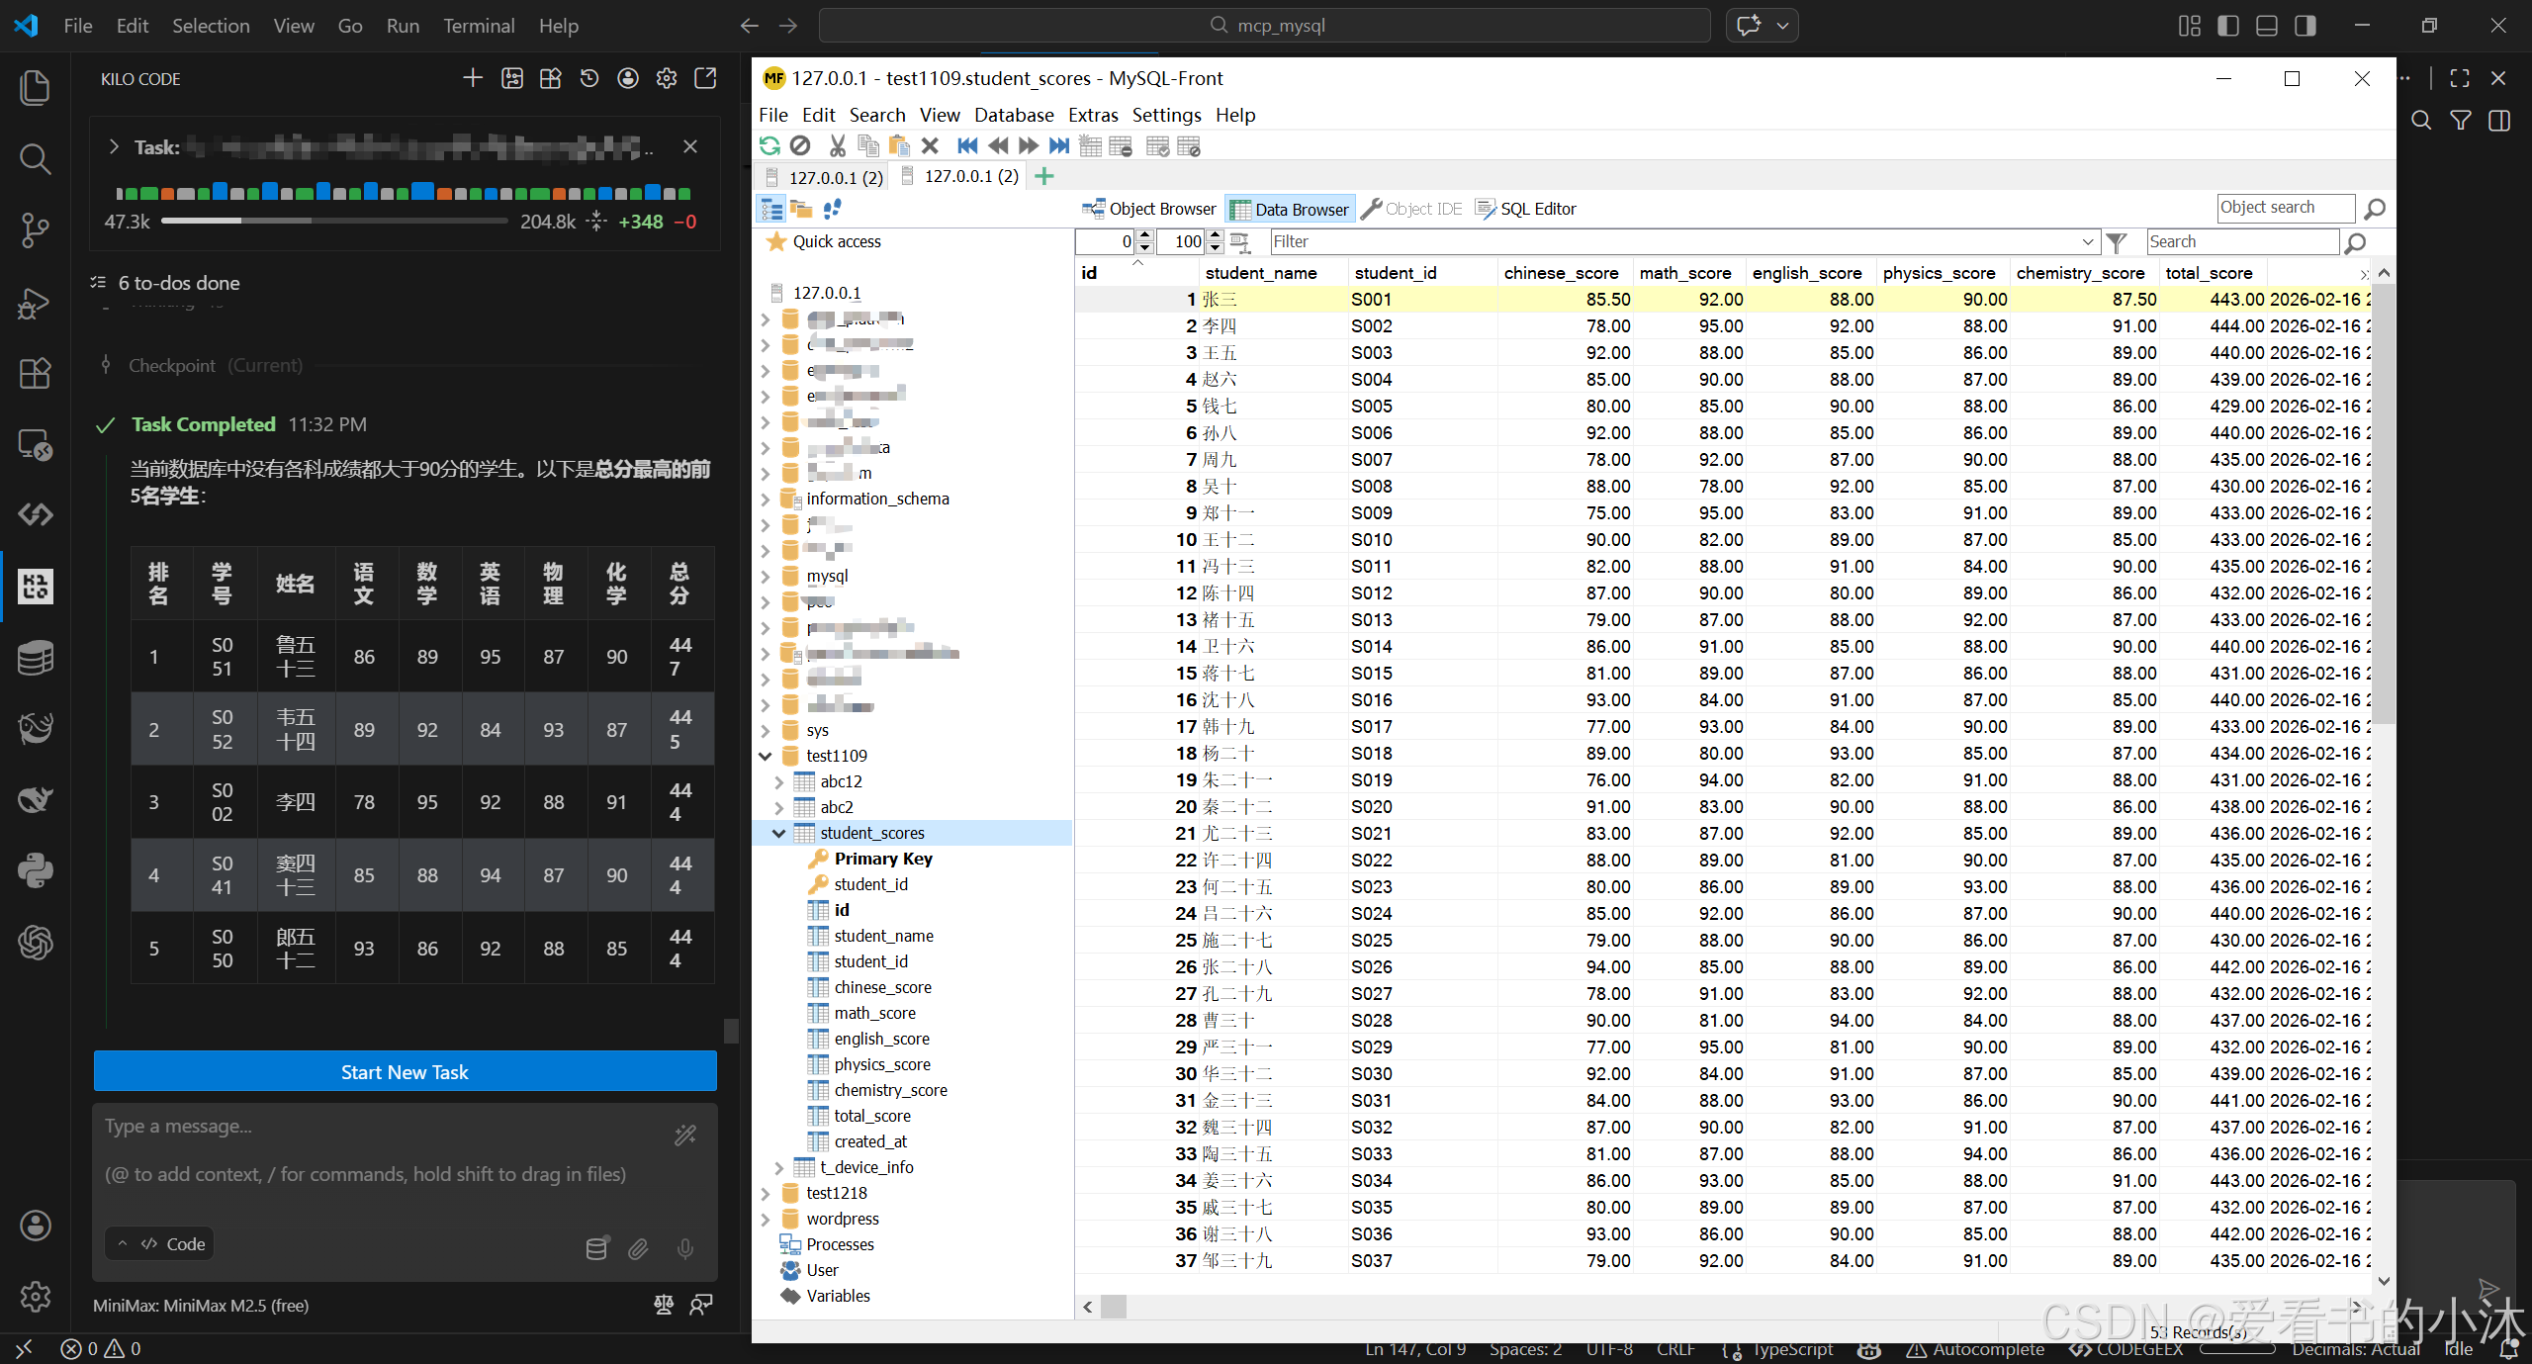Click the cut scissors icon in toolbar
This screenshot has height=1364, width=2532.
point(837,146)
